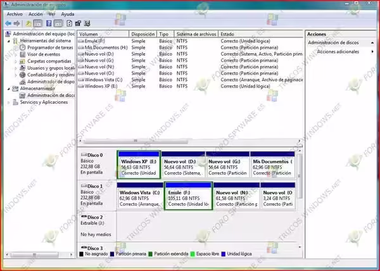Select Administración de discos in the tree
Screen dimensions: 380x271
click(51, 95)
